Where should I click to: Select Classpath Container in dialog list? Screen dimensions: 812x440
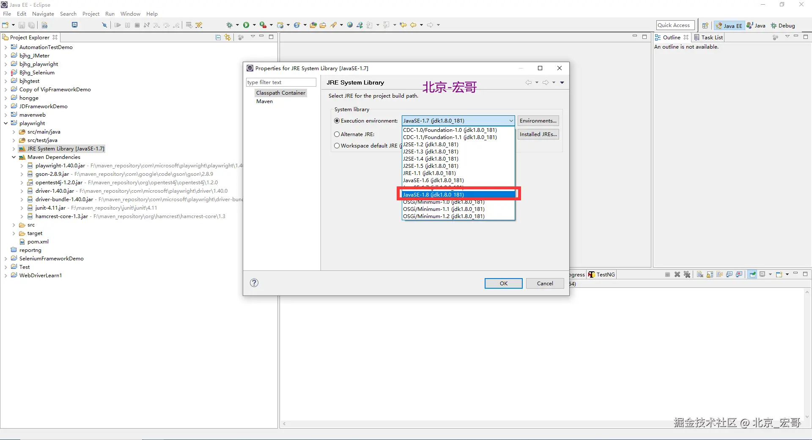pos(280,93)
